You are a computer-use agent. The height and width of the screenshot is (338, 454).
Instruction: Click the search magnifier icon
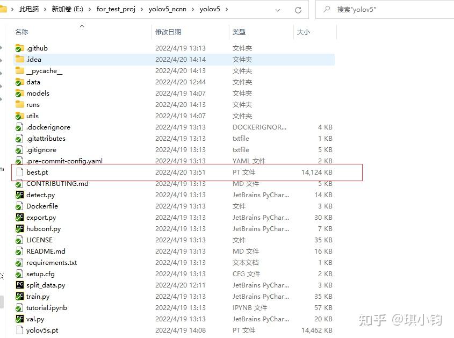click(x=327, y=9)
